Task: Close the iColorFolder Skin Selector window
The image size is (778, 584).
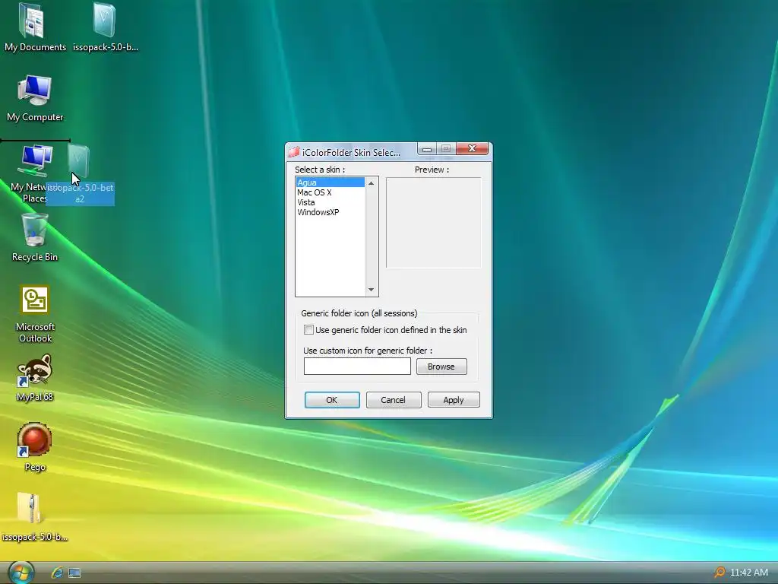Action: (x=472, y=148)
